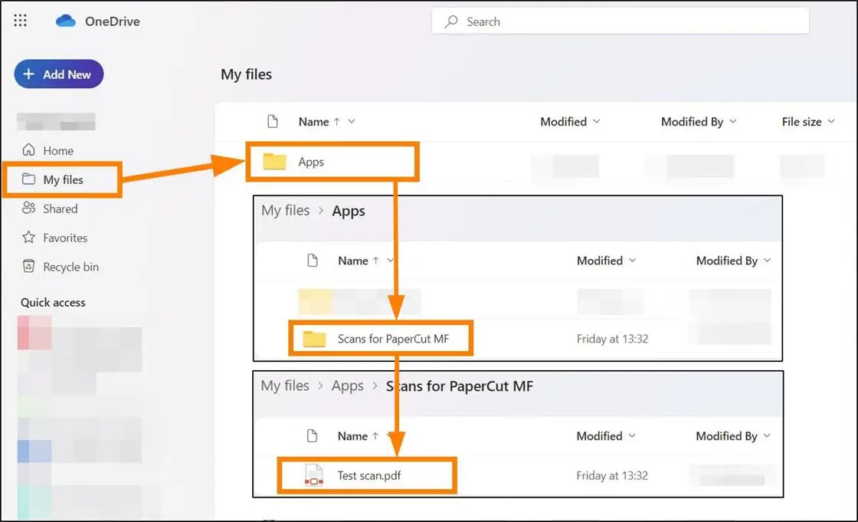Click inside the Search input field

point(628,21)
